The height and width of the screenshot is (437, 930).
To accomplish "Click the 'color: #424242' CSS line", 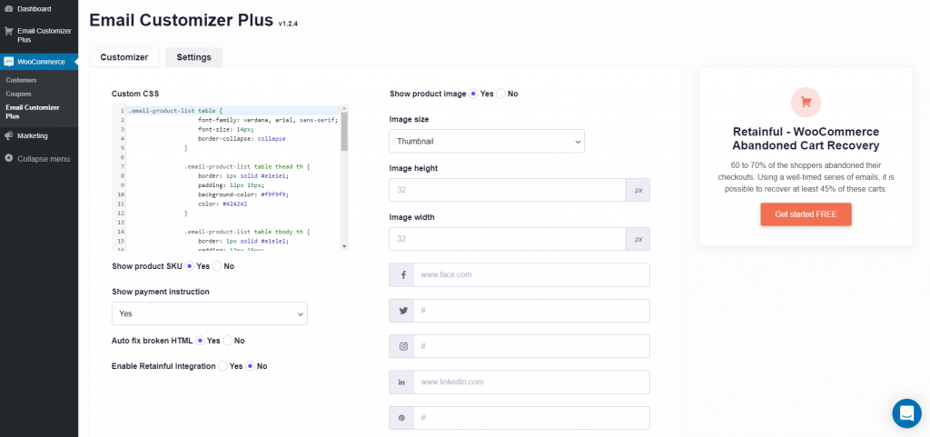I will [x=223, y=204].
